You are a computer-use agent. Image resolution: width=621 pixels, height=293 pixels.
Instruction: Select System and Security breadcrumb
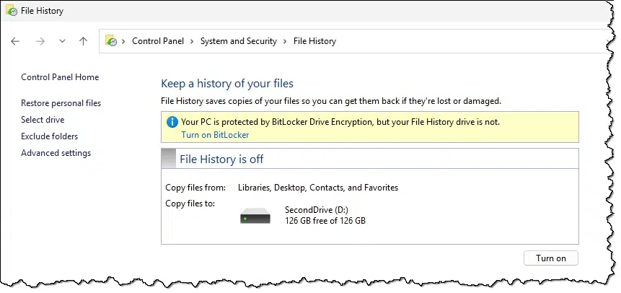point(239,41)
